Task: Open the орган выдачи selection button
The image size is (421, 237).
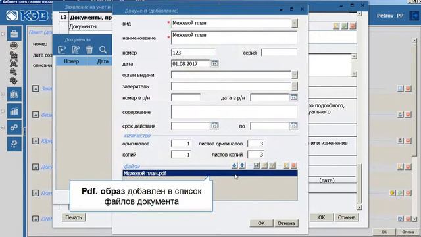Action: (295, 74)
